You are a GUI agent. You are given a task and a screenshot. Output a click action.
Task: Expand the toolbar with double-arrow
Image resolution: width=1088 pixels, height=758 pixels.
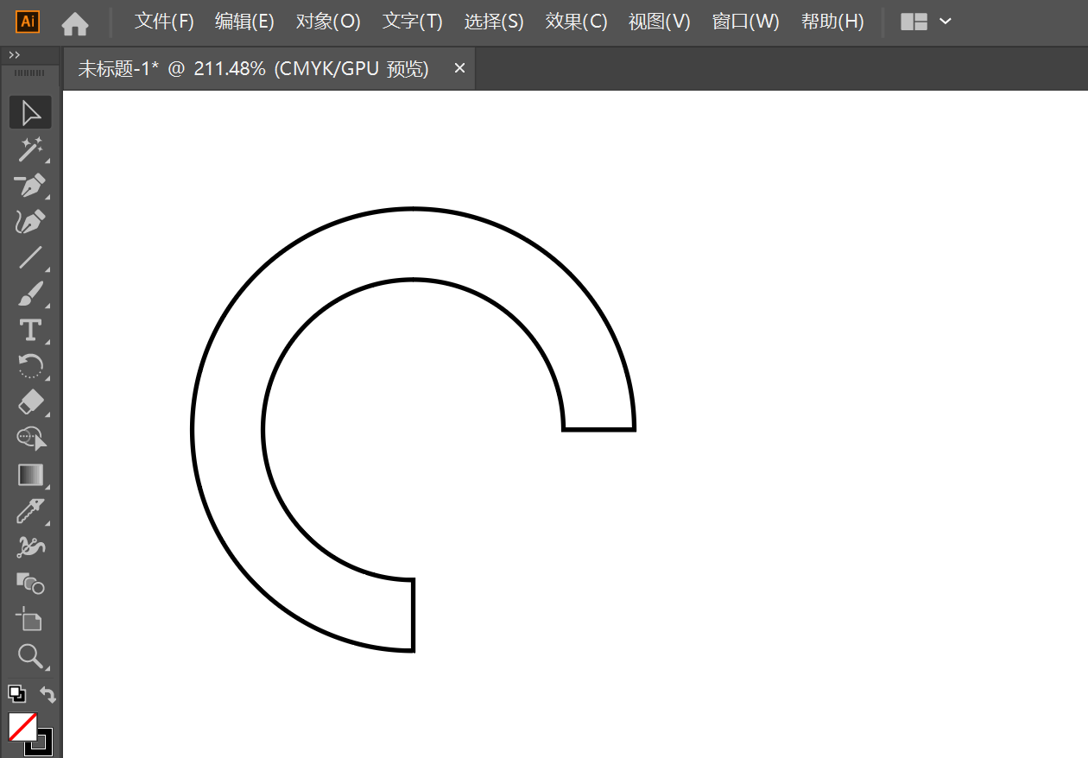[x=14, y=55]
